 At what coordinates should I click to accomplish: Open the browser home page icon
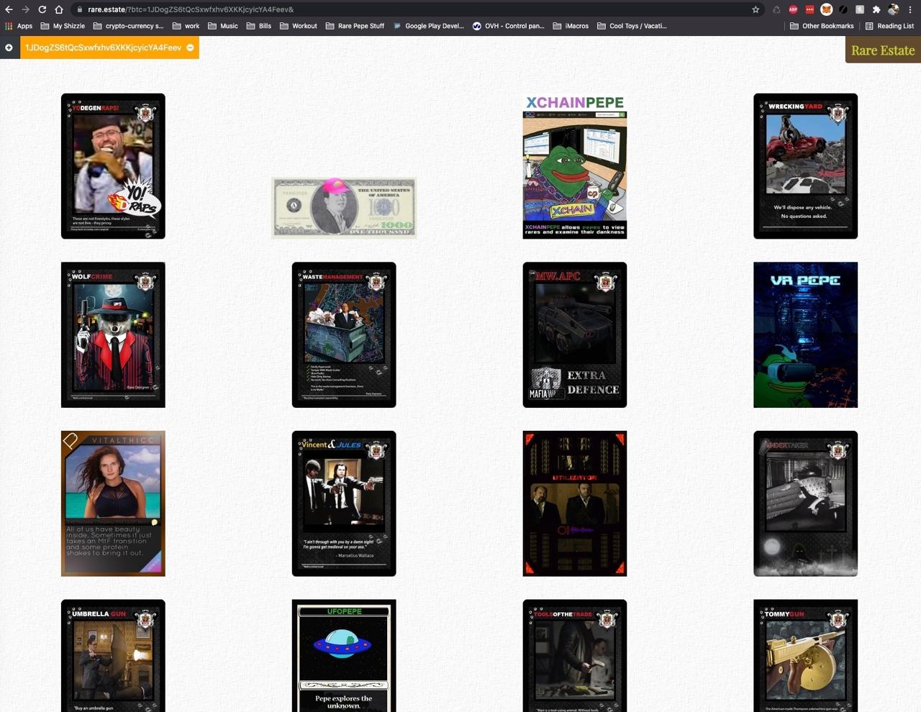click(x=59, y=9)
